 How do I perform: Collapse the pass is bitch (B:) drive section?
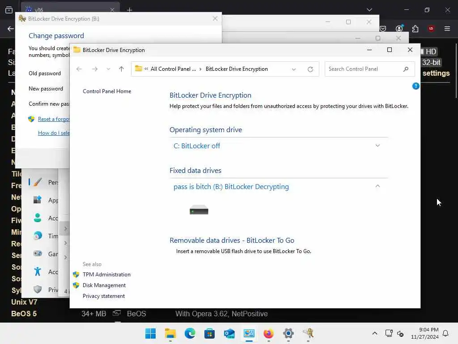[x=377, y=186]
